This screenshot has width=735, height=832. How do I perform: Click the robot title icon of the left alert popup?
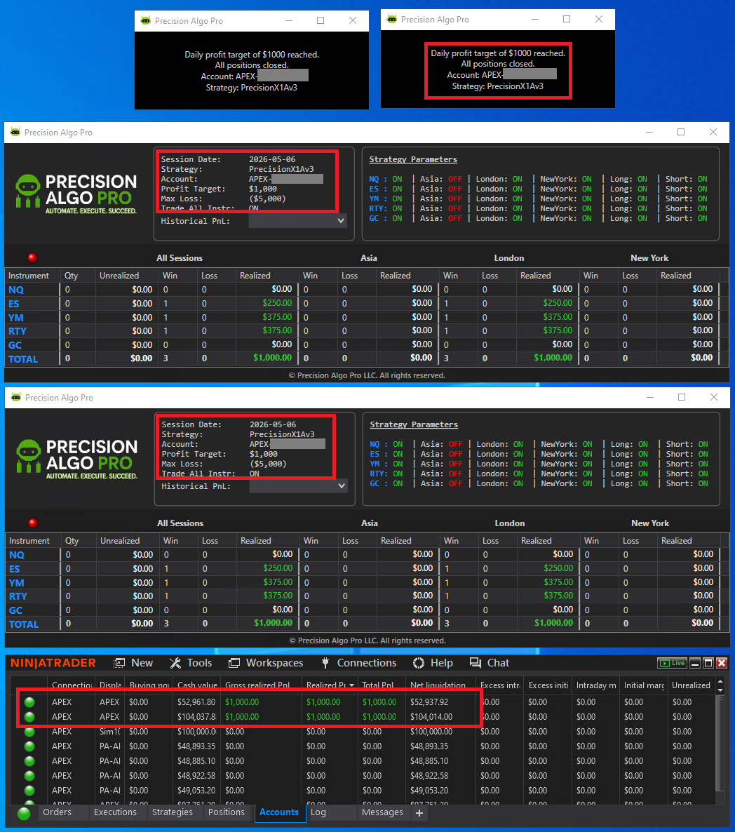[145, 20]
